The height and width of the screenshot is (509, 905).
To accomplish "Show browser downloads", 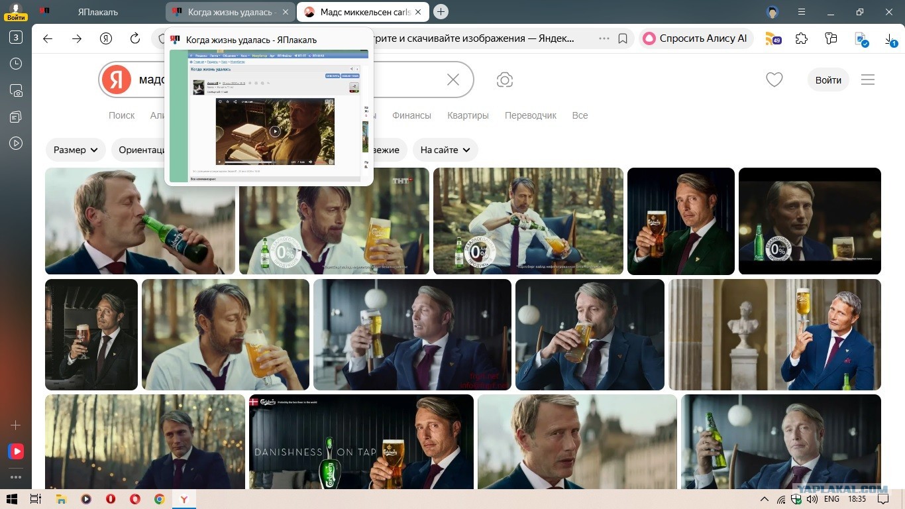I will (890, 40).
